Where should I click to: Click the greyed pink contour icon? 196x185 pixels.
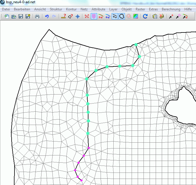(x=129, y=16)
